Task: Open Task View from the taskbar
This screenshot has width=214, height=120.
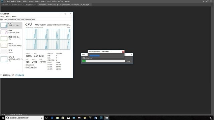Action: [46, 118]
